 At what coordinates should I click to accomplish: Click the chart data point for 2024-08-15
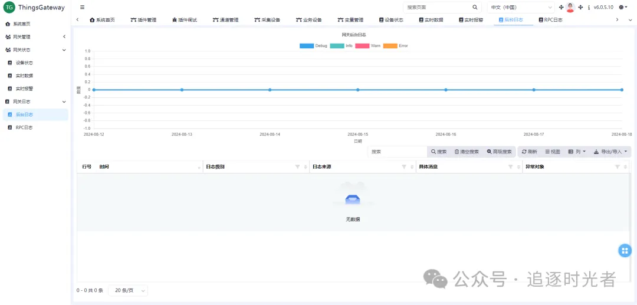coord(358,90)
